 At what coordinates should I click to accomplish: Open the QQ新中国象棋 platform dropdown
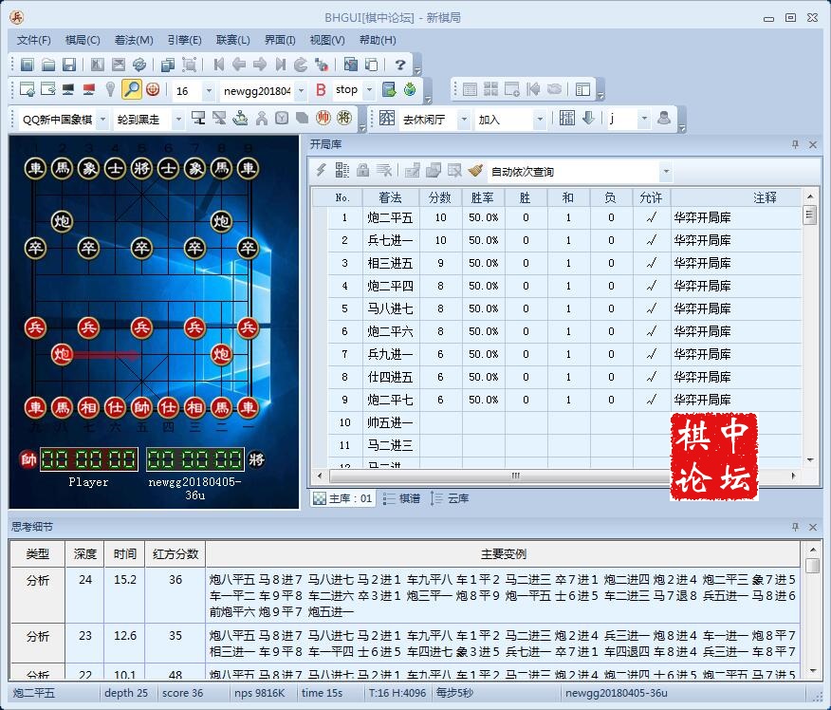[102, 120]
